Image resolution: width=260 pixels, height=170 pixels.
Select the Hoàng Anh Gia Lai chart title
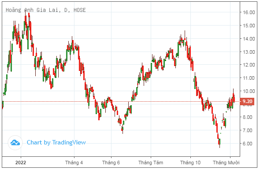[x=46, y=10]
